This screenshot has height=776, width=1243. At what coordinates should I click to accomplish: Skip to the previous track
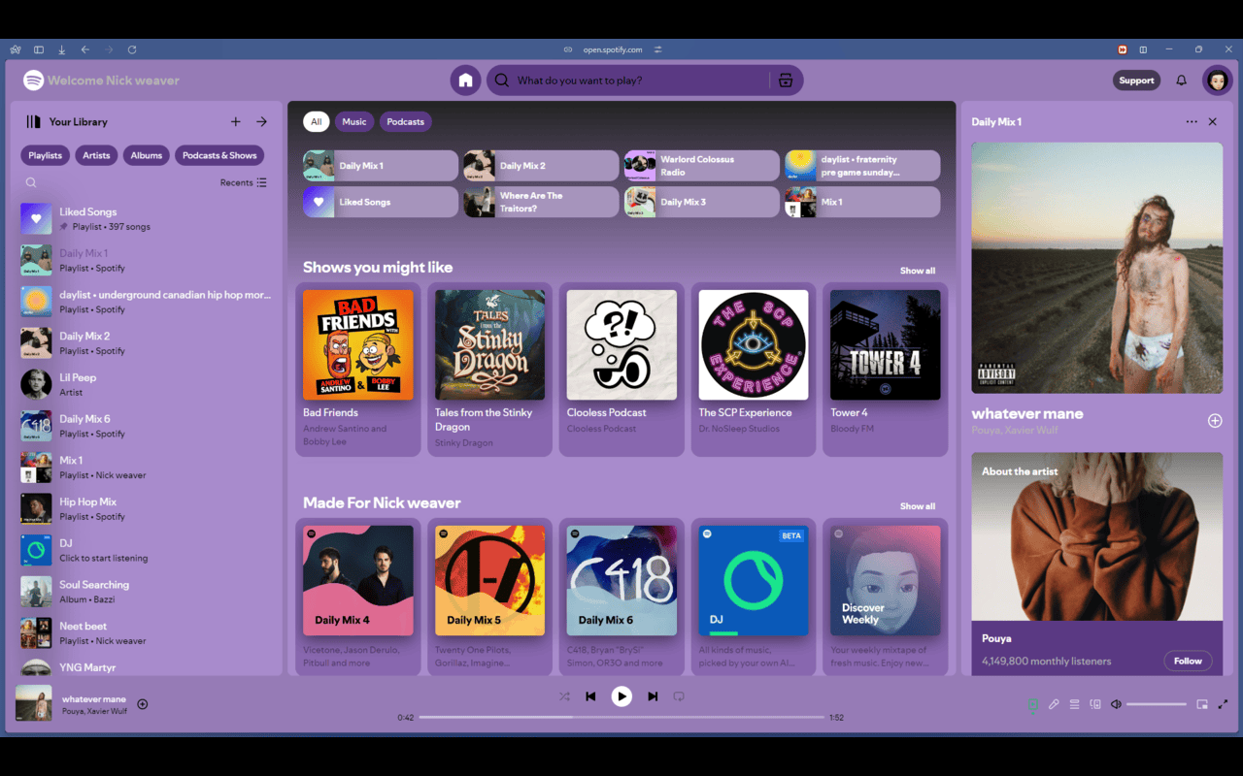click(x=590, y=696)
